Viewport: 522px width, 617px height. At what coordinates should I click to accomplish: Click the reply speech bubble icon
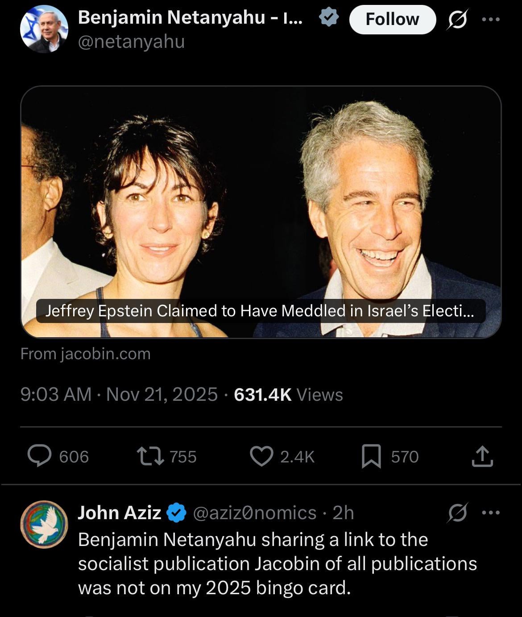(x=39, y=456)
